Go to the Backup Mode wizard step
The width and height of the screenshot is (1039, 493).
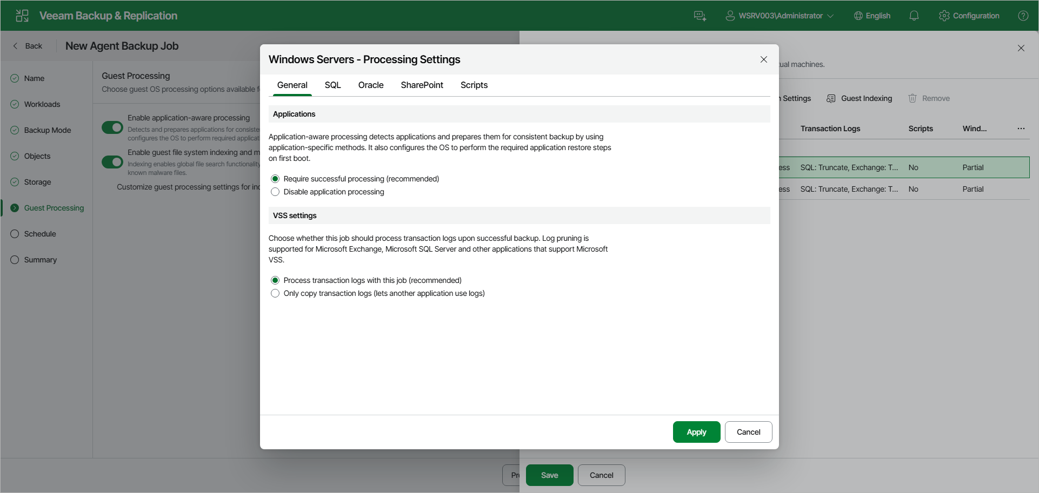tap(48, 130)
